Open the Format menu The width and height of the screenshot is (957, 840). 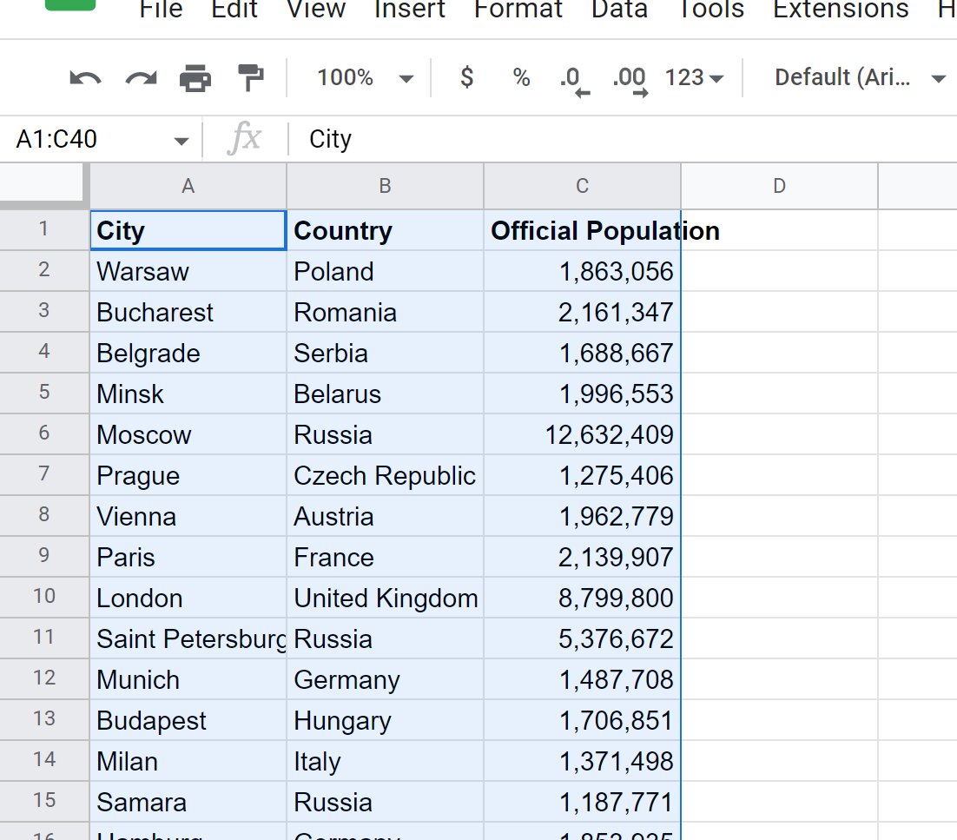[x=518, y=10]
